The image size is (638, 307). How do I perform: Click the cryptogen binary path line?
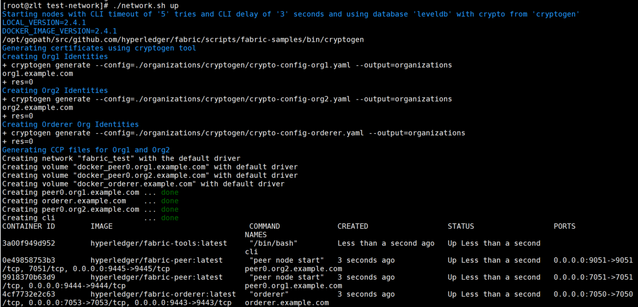coord(183,40)
